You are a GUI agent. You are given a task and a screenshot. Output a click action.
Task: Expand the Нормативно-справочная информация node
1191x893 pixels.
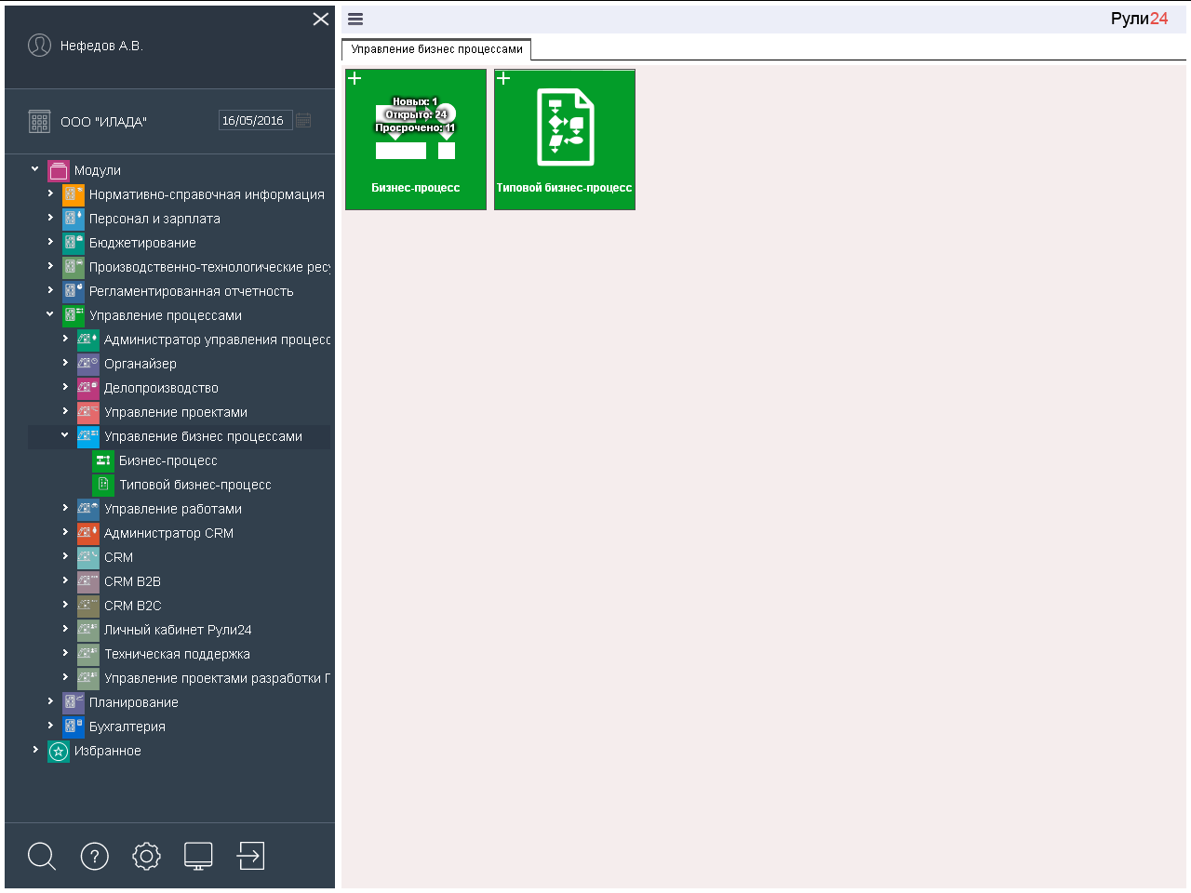(x=50, y=193)
